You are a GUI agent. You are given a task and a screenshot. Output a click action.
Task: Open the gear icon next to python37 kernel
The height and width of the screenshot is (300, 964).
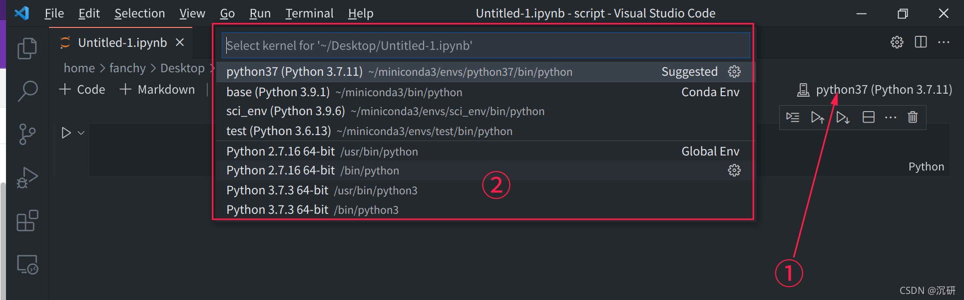pos(734,71)
